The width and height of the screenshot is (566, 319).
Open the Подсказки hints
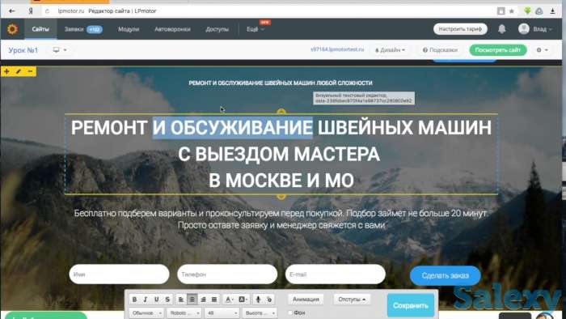pos(440,50)
